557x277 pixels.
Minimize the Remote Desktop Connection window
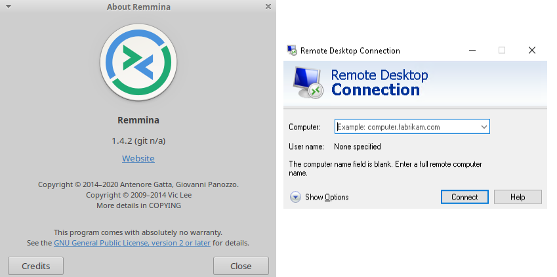(472, 51)
